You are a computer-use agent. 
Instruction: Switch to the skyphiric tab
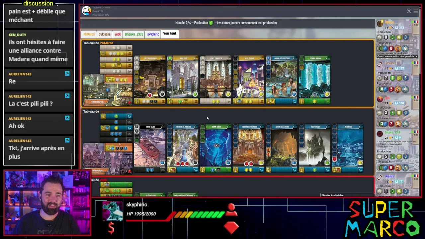[x=153, y=34]
